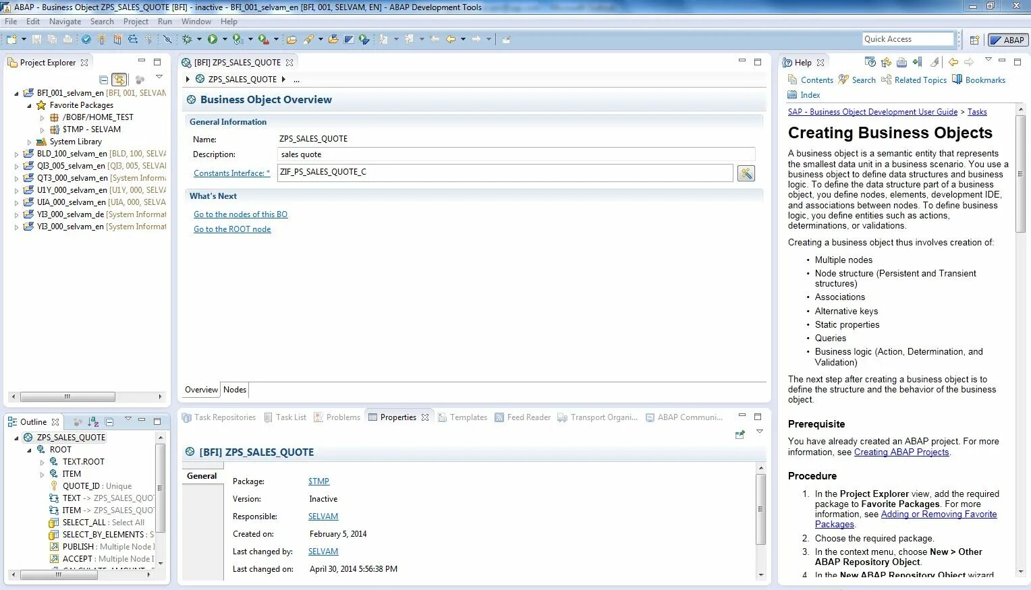This screenshot has height=590, width=1031.
Task: Click Collapse All icon in Project Explorer
Action: pos(103,80)
